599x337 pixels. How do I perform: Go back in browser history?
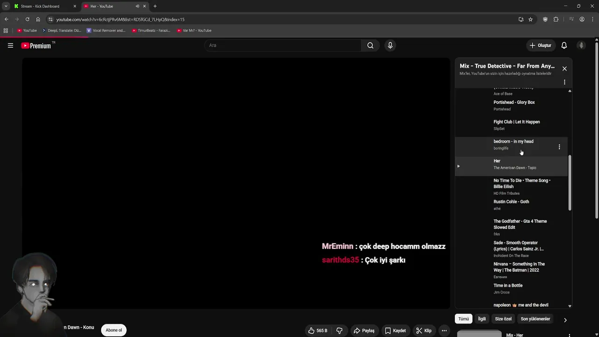tap(6, 19)
